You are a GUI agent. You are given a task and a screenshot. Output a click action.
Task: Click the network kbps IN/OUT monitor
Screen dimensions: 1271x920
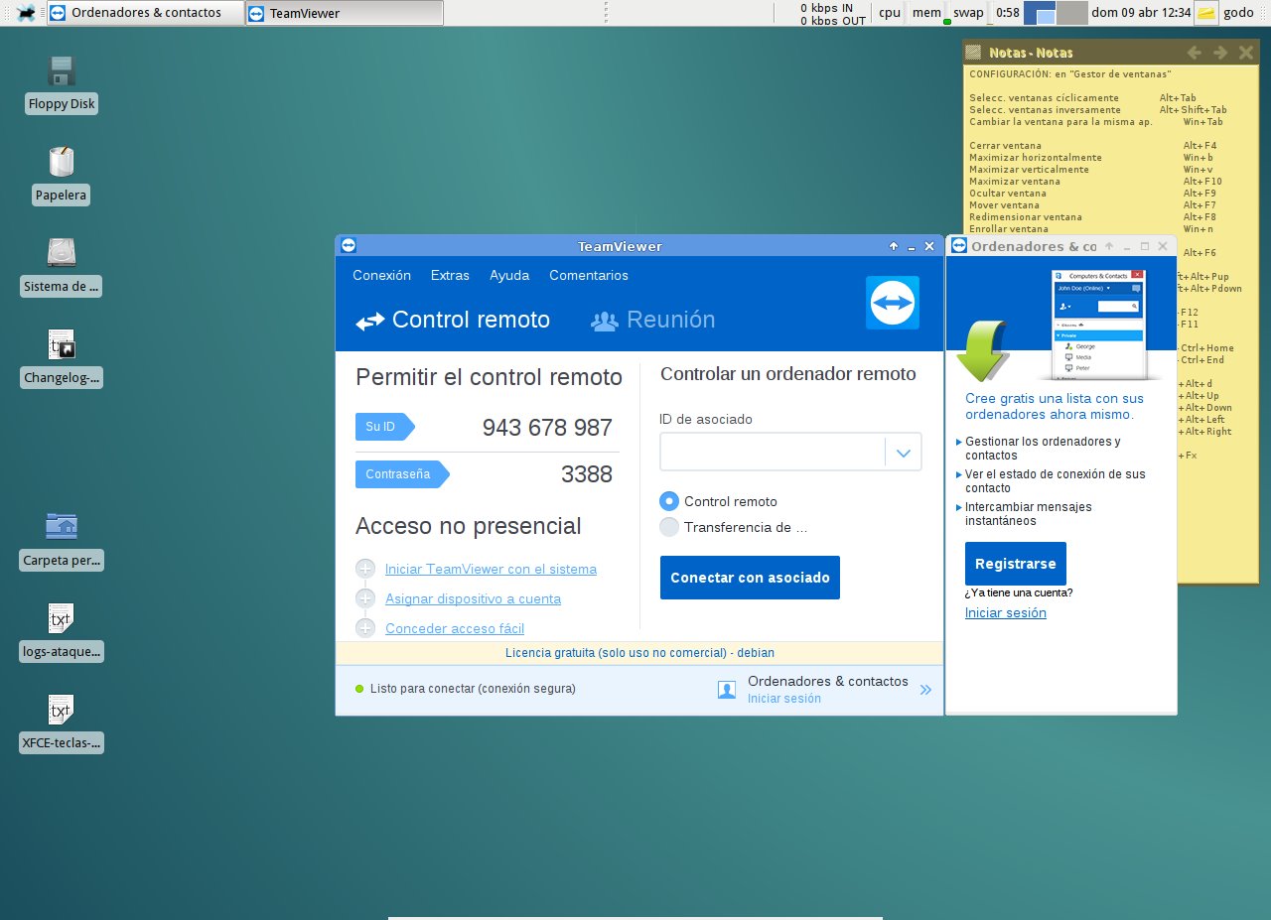833,13
